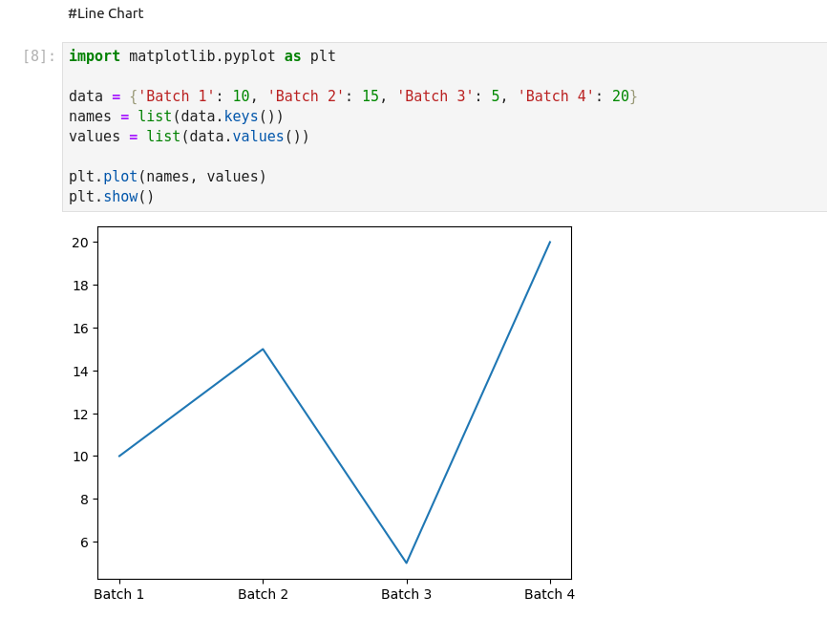Click the y-axis tick label 12
827x617 pixels.
click(79, 414)
